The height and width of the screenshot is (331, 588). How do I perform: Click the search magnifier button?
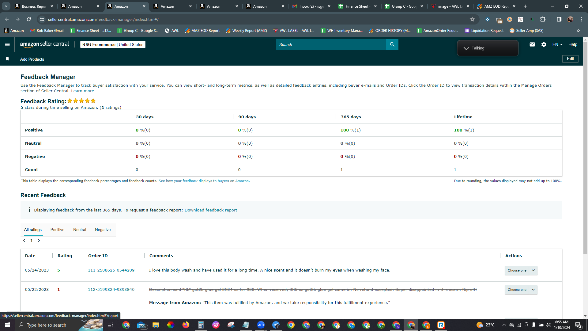point(392,44)
